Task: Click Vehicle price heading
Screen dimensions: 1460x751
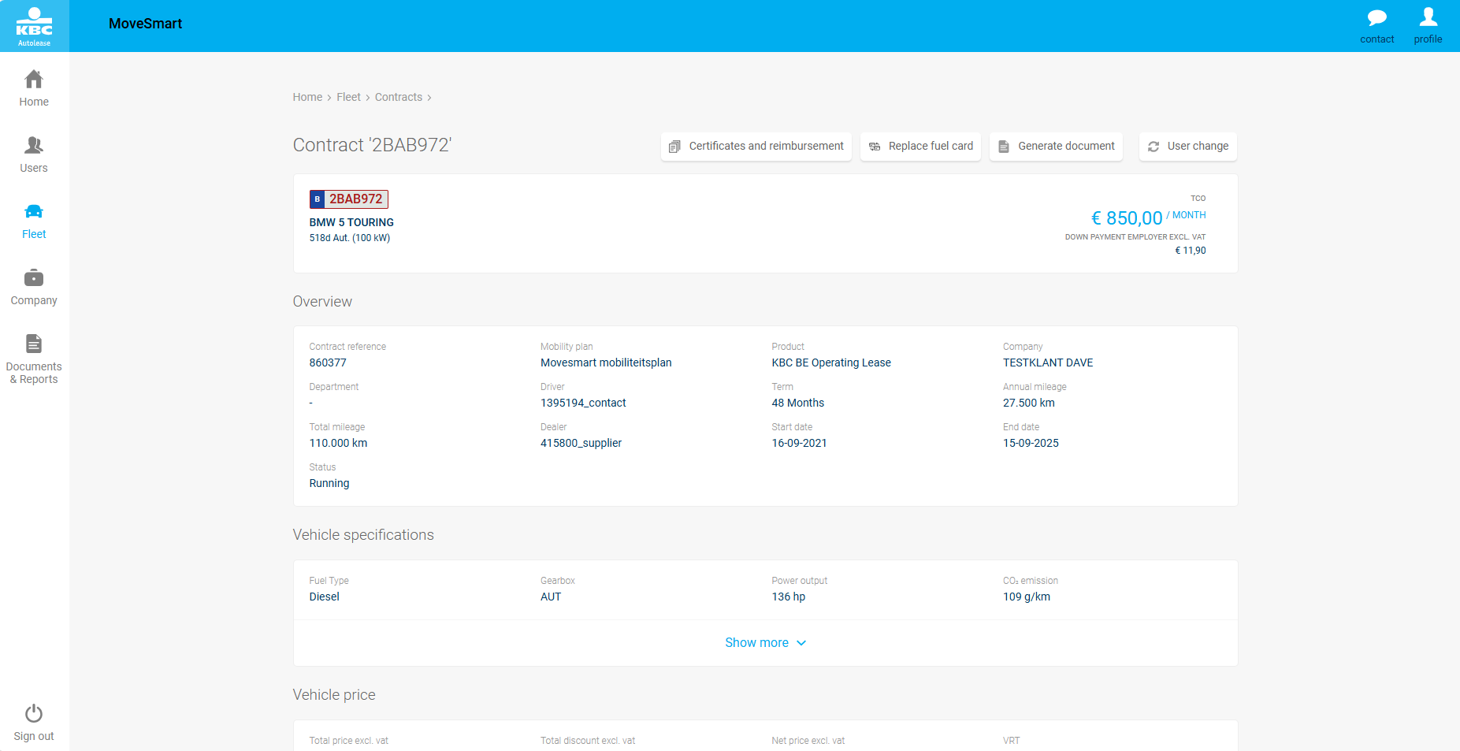Action: [334, 696]
